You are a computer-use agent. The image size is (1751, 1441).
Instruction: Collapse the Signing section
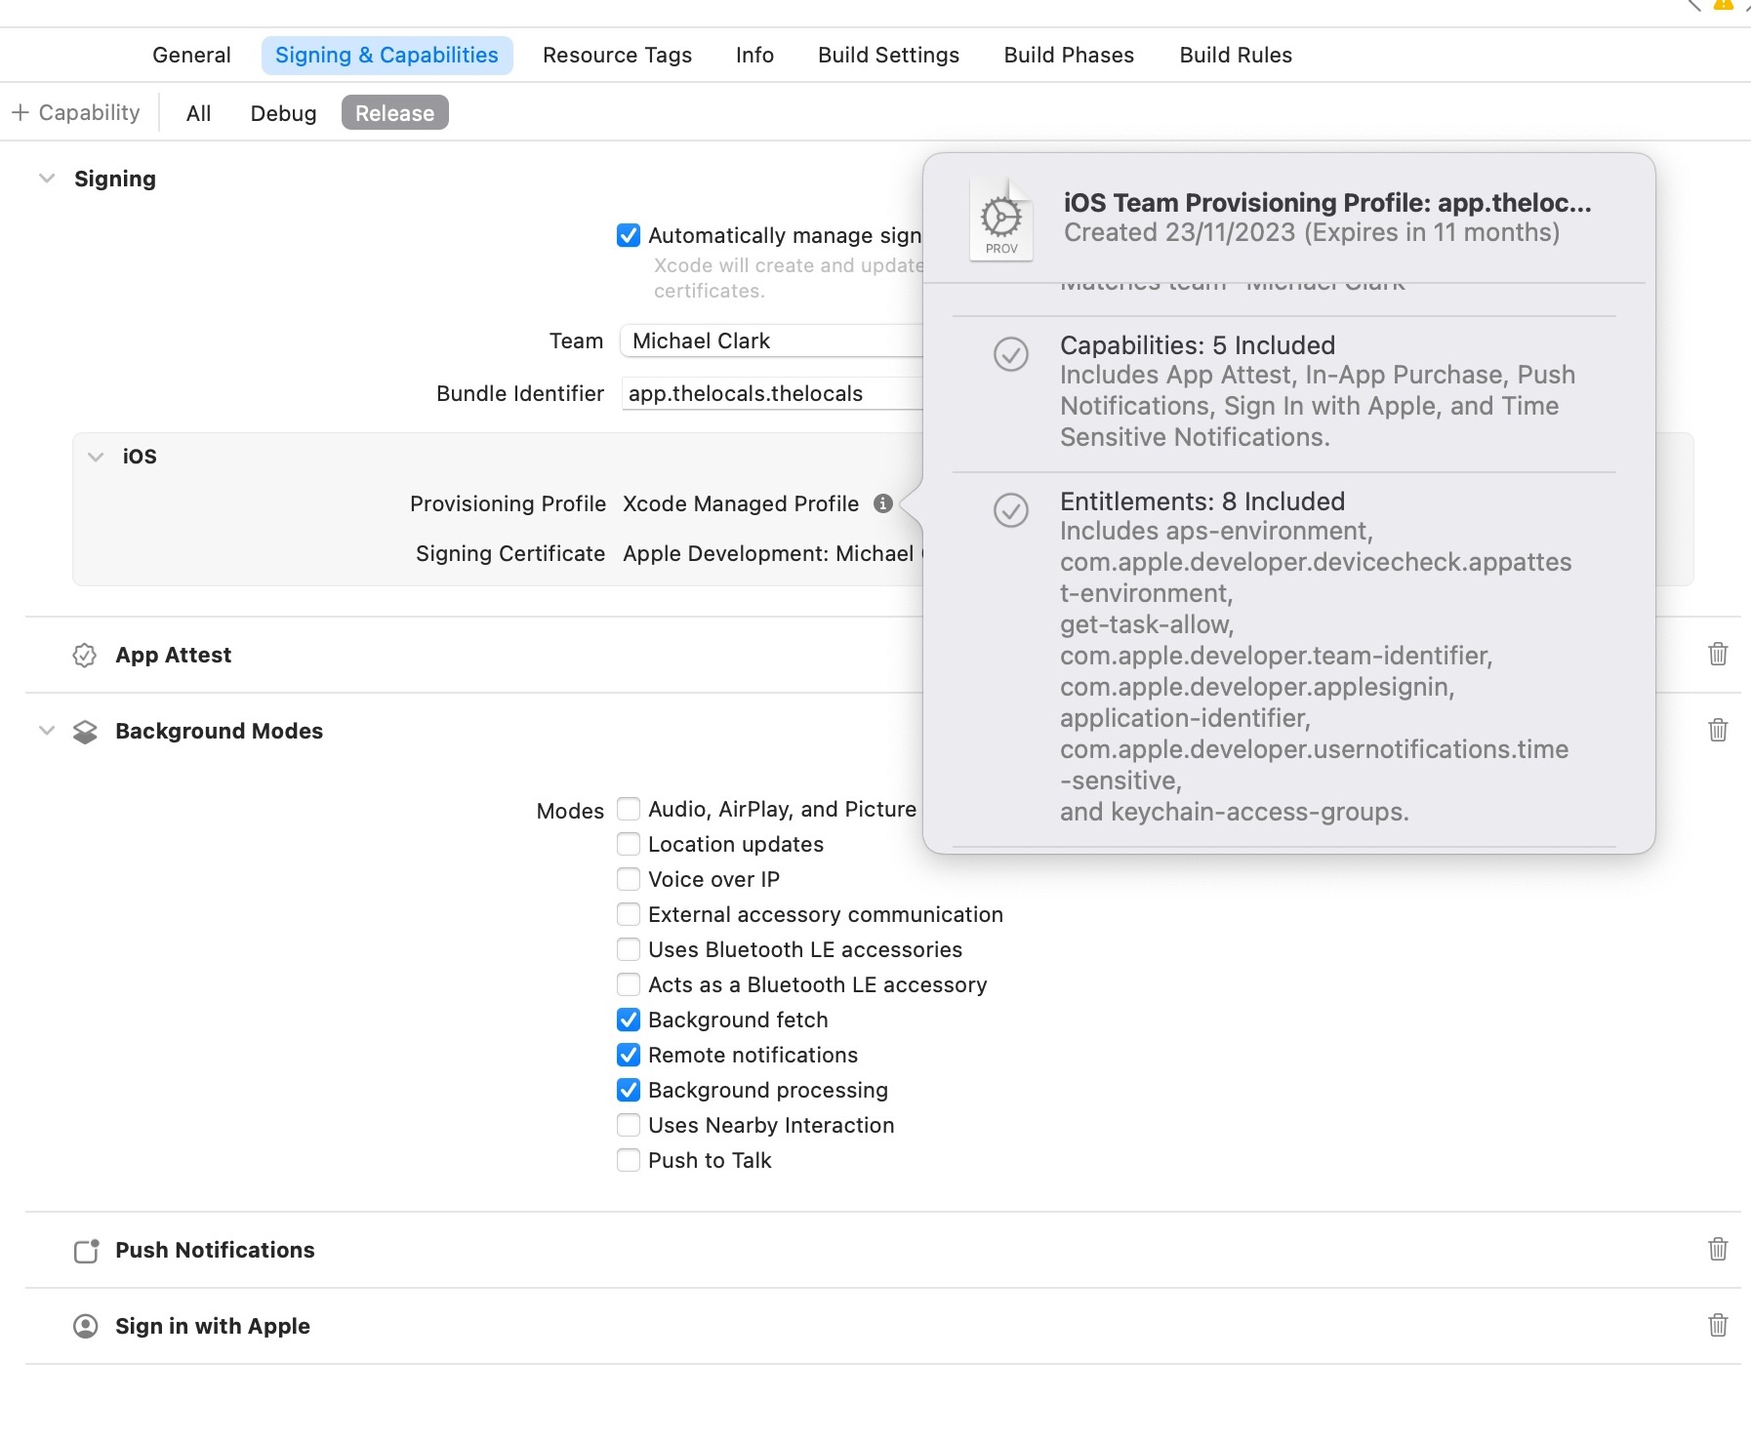point(46,178)
